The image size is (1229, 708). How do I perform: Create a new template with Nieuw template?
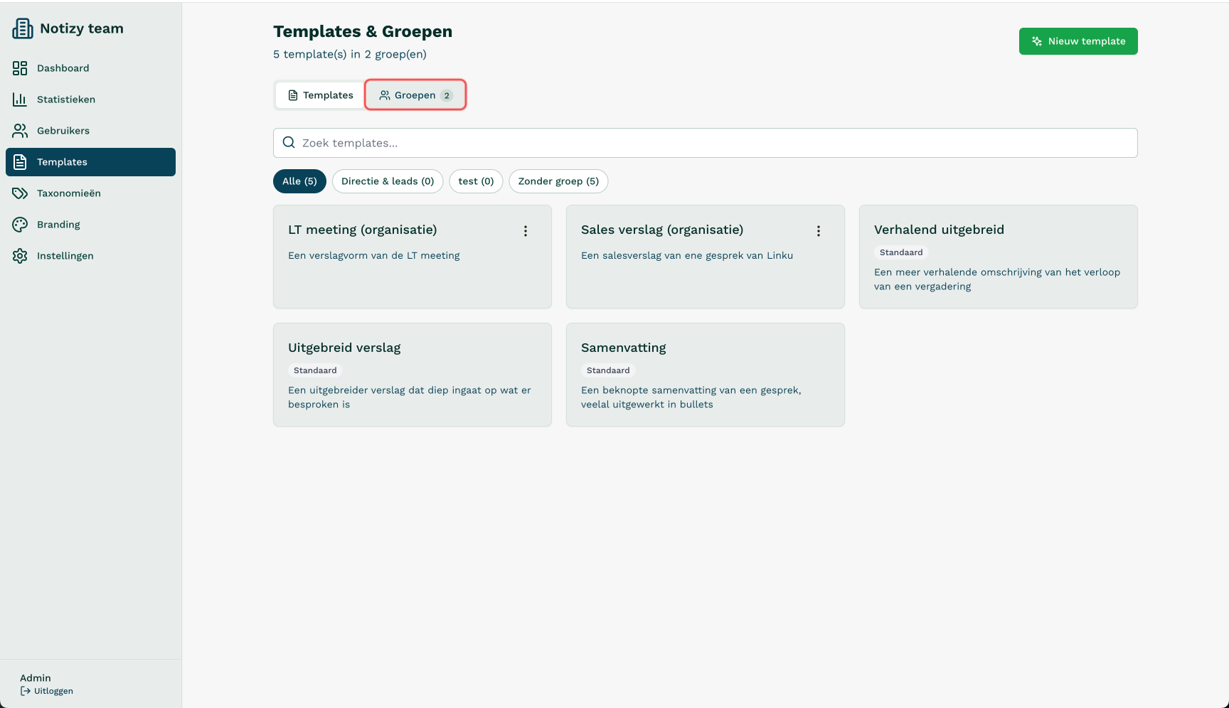pyautogui.click(x=1078, y=41)
